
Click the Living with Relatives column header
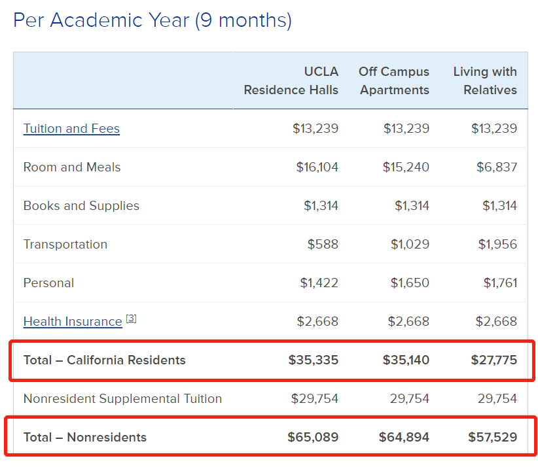[485, 80]
